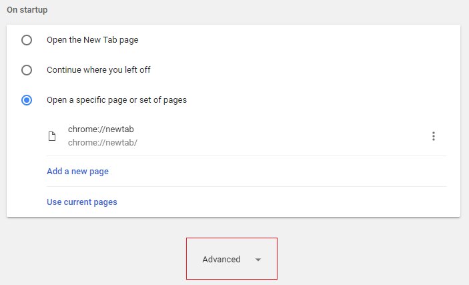The image size is (469, 285).
Task: Open the three-dot more actions menu
Action: coord(434,136)
